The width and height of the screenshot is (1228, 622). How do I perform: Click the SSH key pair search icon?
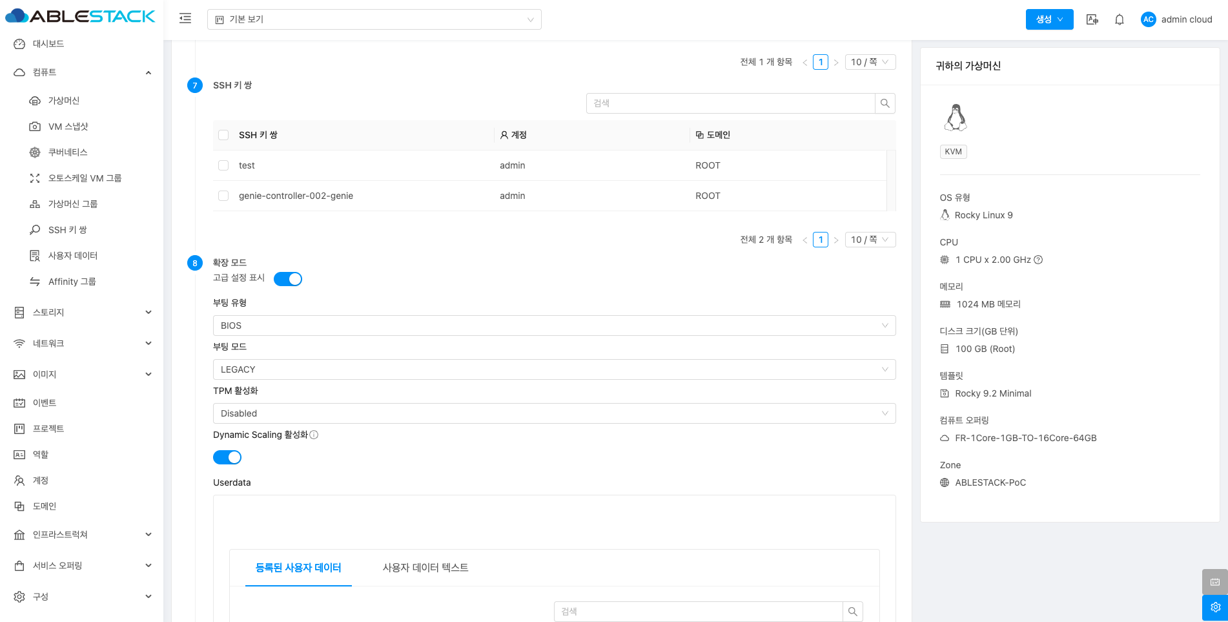tap(885, 103)
